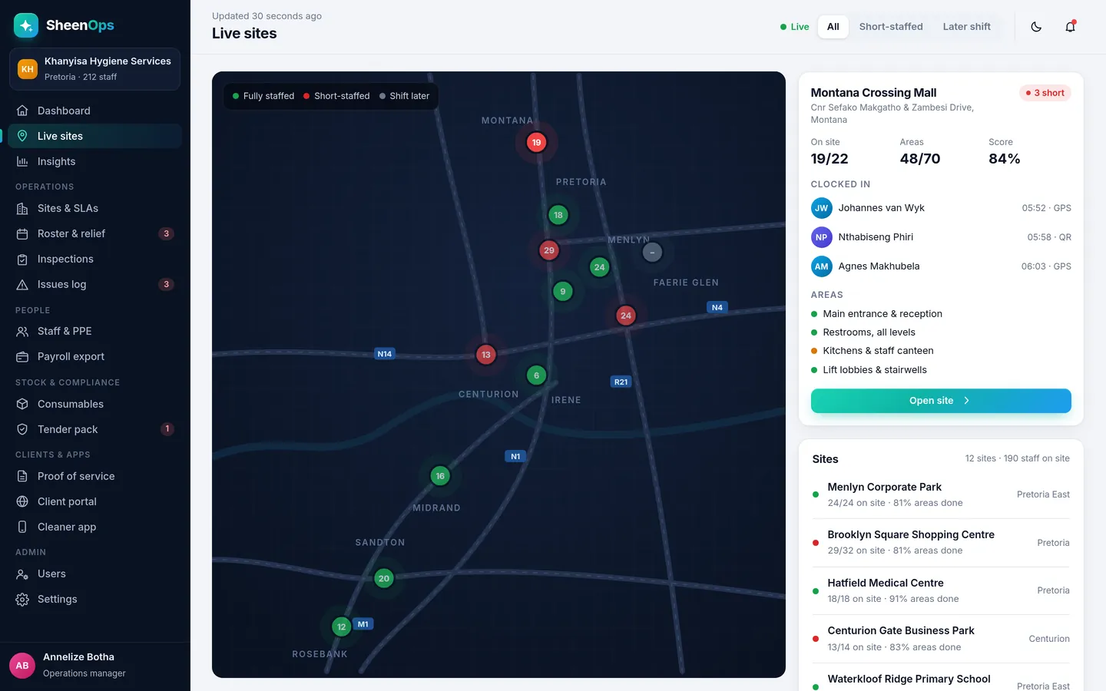Click the '3 short' status badge
Screen dimensions: 1106x691
pos(1045,93)
